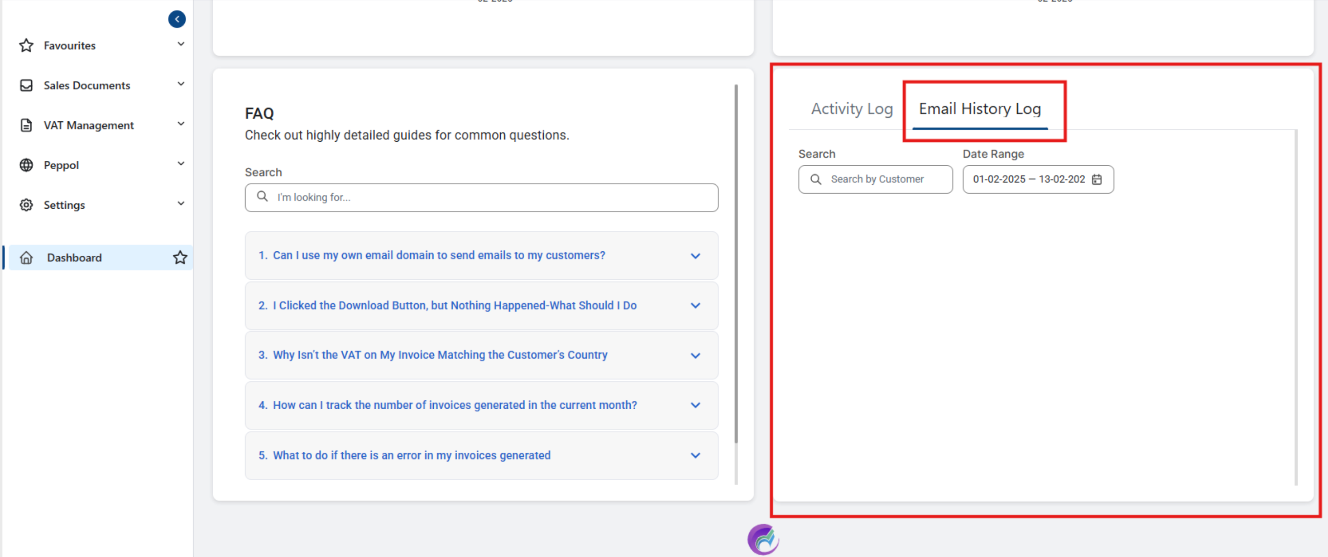Click the VAT Management document icon
Image resolution: width=1328 pixels, height=557 pixels.
(26, 125)
